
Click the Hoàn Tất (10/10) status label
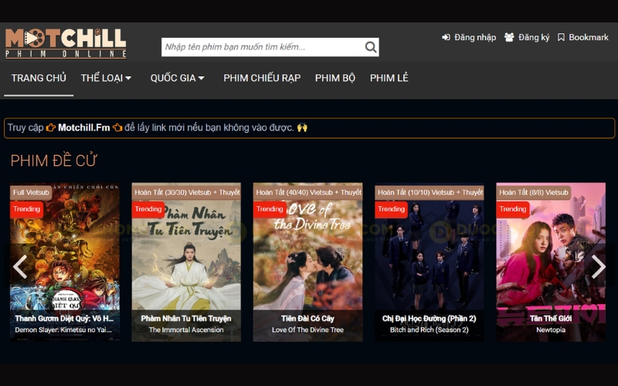[x=430, y=192]
